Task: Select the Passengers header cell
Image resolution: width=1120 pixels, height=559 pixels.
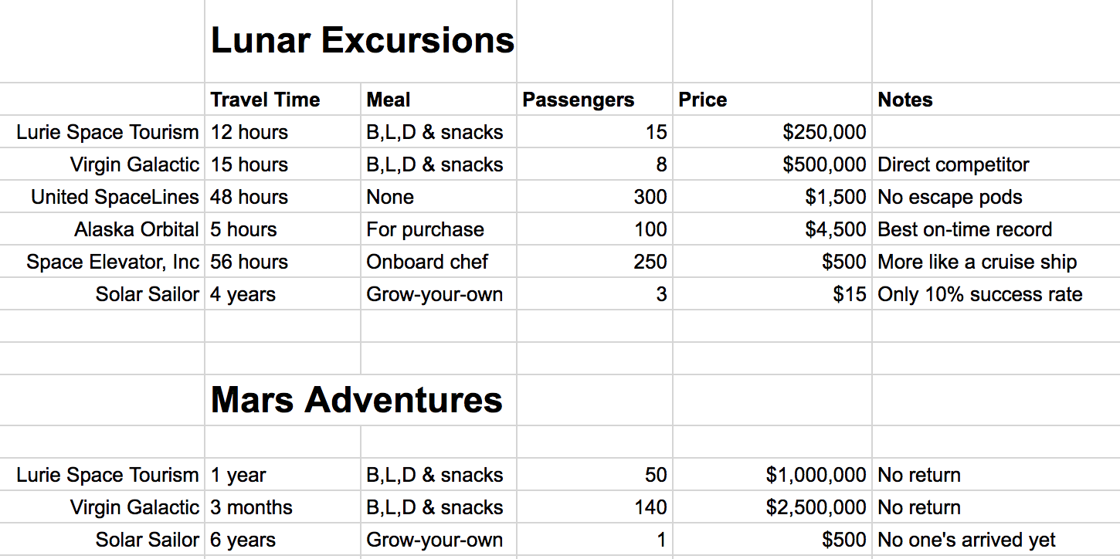Action: pyautogui.click(x=594, y=100)
